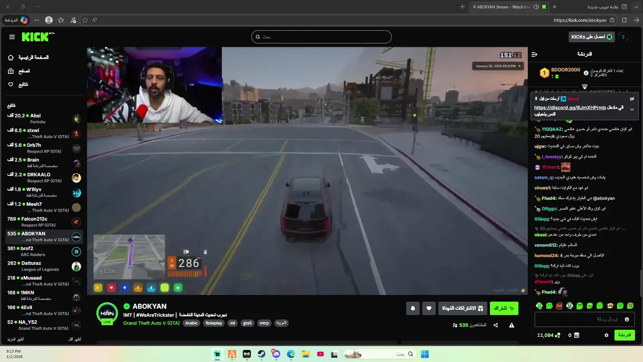Image resolution: width=643 pixels, height=362 pixels.
Task: Open the home page sidebar item
Action: pyautogui.click(x=28, y=57)
